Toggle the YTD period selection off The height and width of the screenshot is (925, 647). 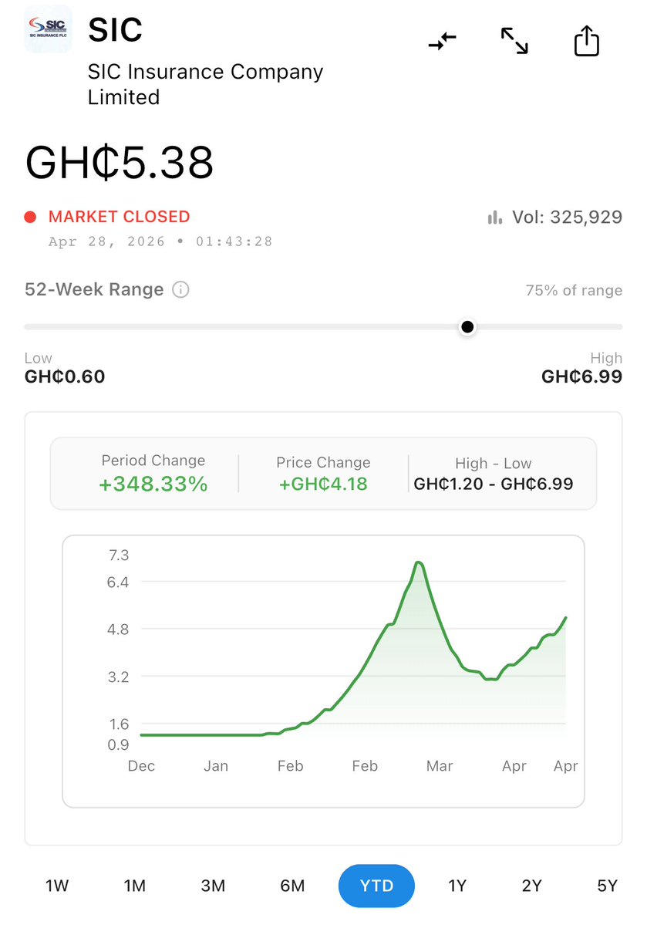tap(376, 886)
